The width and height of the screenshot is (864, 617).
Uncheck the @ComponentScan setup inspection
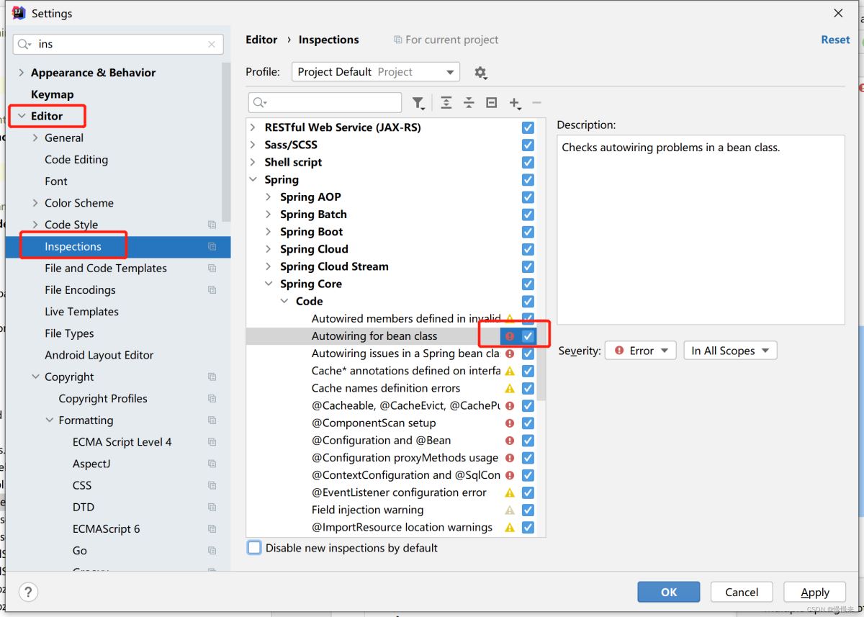click(x=528, y=423)
